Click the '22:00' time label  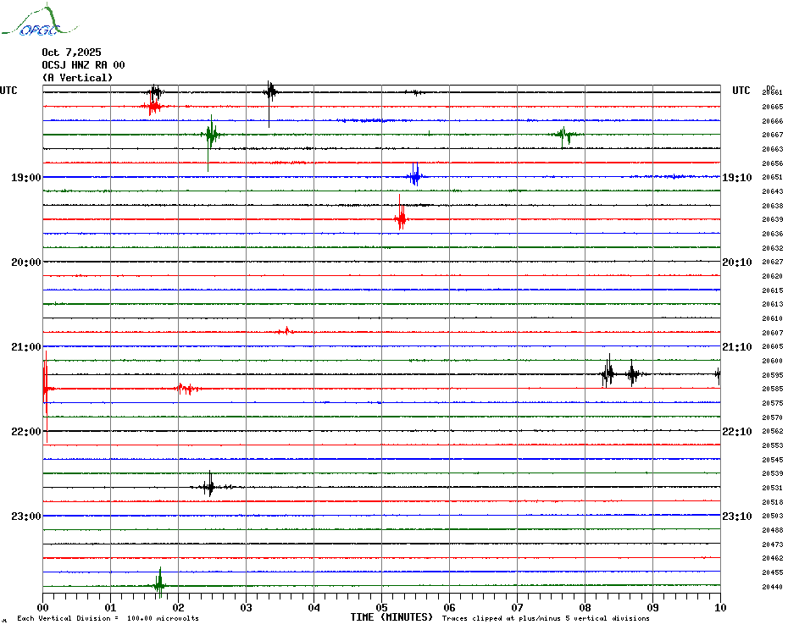pyautogui.click(x=26, y=432)
